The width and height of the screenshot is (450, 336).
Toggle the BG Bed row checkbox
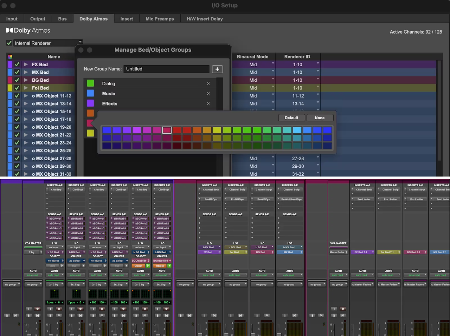(x=17, y=80)
